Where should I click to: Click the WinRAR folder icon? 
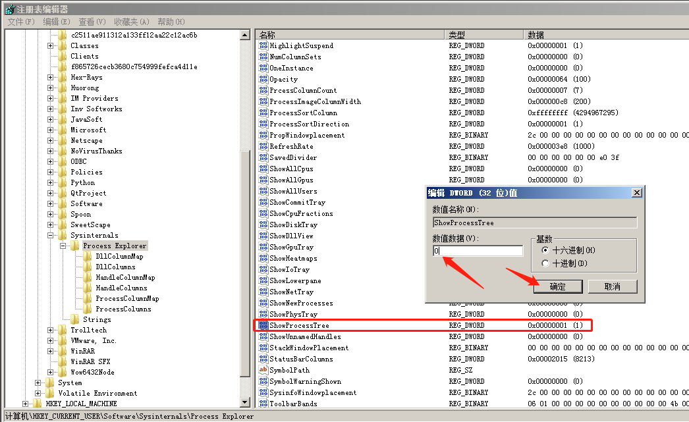[63, 351]
